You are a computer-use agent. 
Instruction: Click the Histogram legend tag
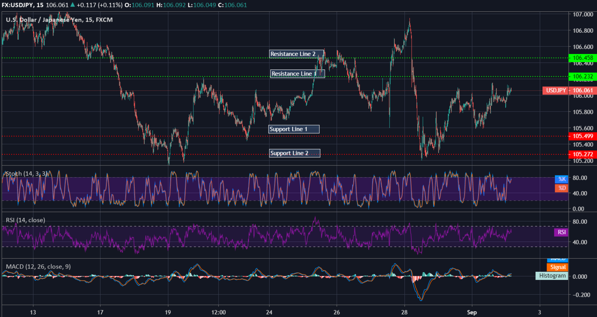coord(552,276)
